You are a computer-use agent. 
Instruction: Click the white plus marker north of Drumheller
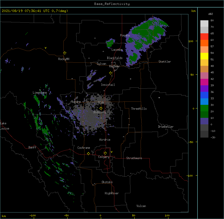[x=159, y=98]
